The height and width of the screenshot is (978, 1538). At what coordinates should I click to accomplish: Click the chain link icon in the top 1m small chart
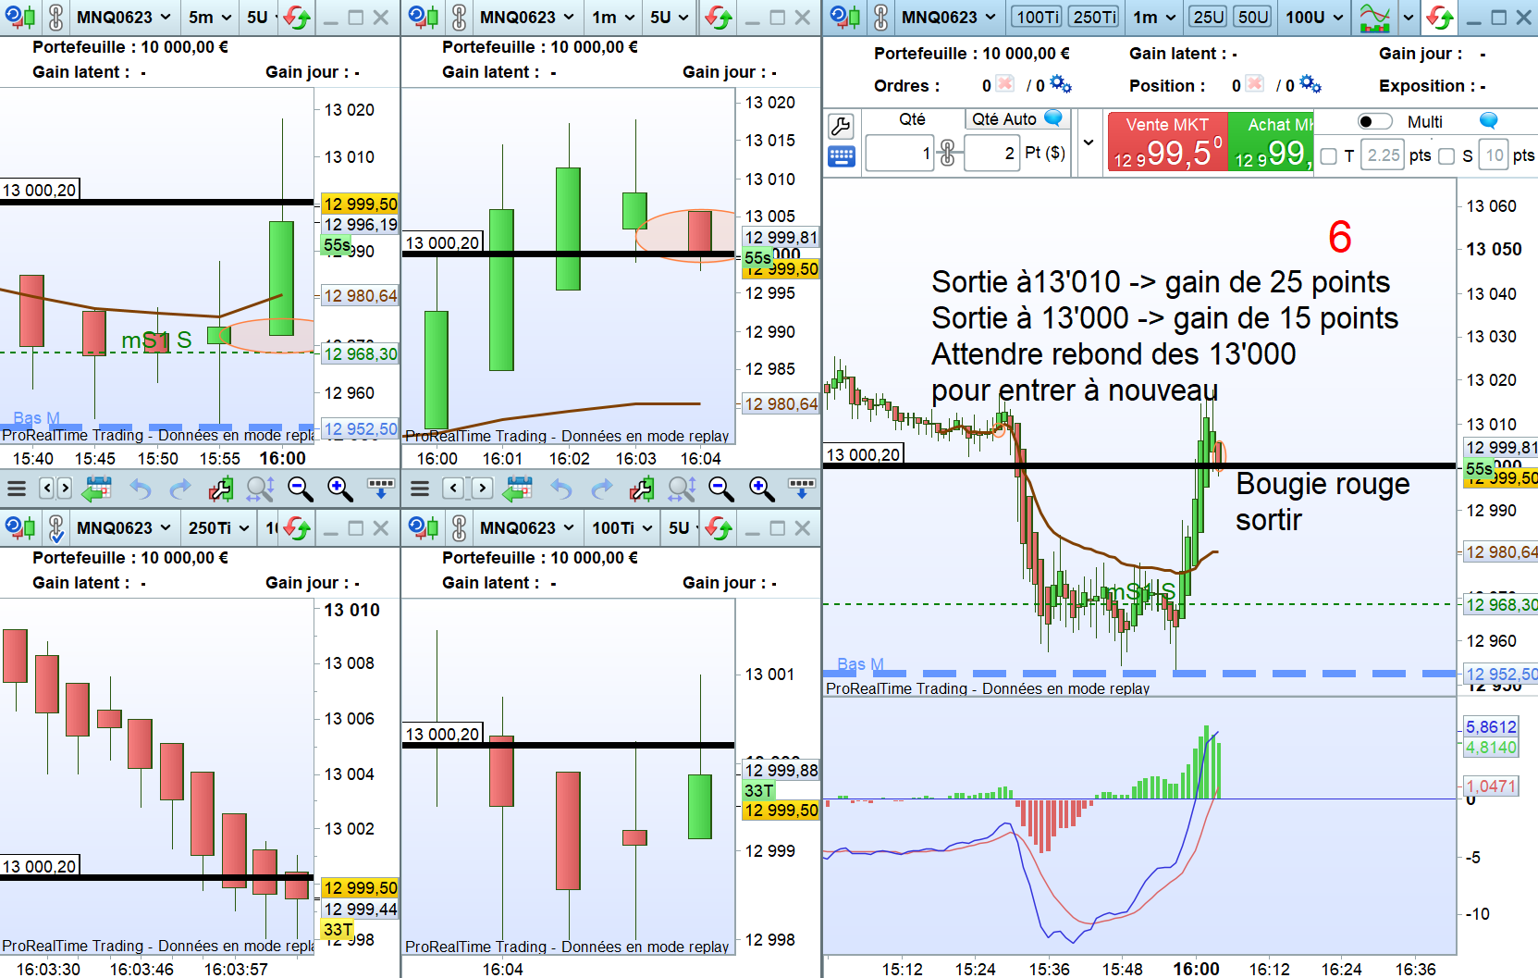460,17
